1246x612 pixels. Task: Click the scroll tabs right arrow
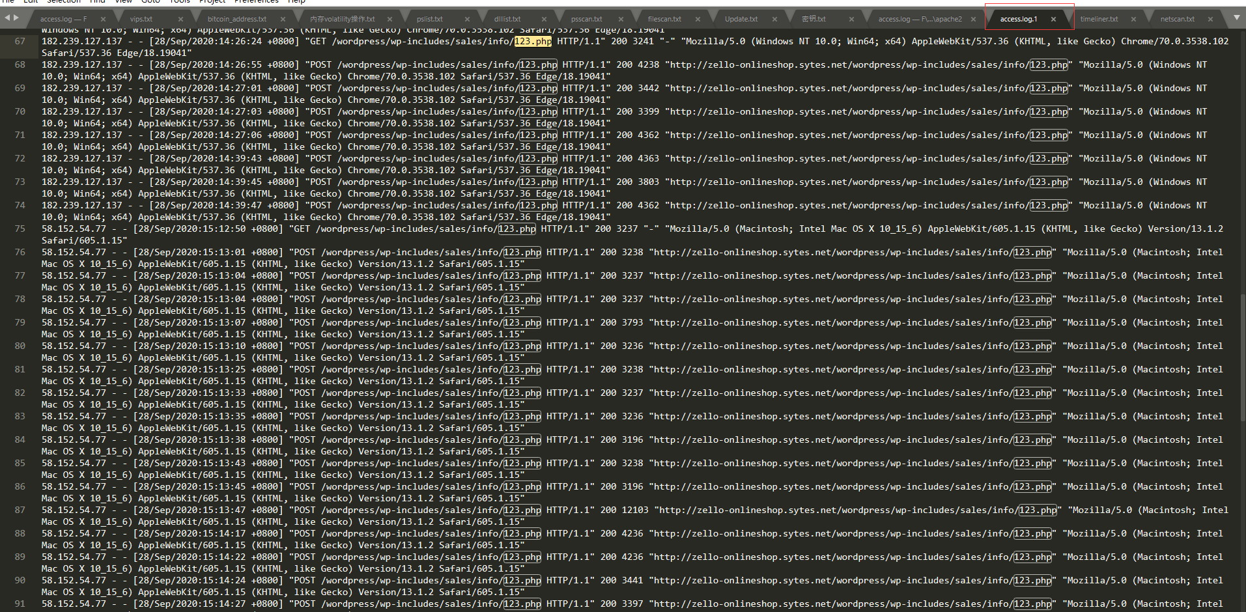16,18
